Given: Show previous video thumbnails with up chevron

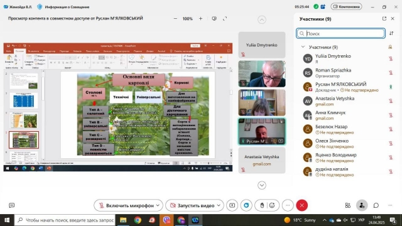Looking at the screenshot, I should 262,19.
